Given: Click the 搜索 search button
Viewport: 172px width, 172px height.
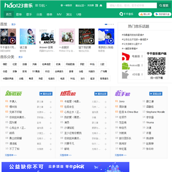Looking at the screenshot, I should [164, 5].
